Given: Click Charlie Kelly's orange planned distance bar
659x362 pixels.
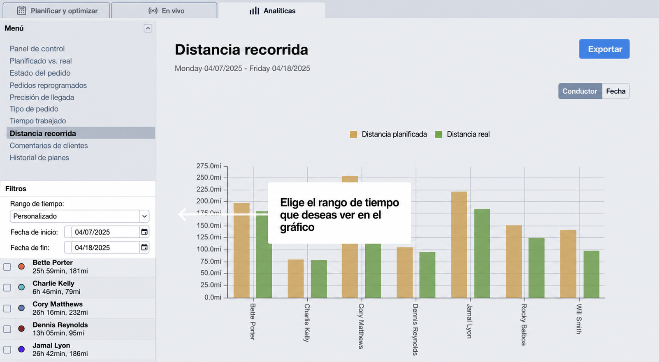Looking at the screenshot, I should 296,278.
